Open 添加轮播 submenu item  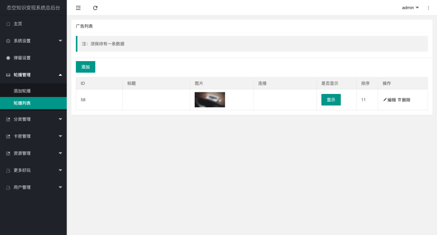(x=22, y=91)
